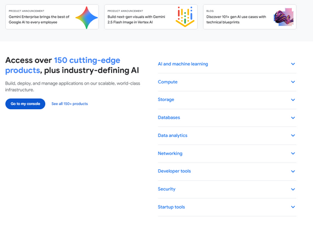The height and width of the screenshot is (225, 313).
Task: Click the Vertex AI colorful bars graphic
Action: [x=185, y=17]
